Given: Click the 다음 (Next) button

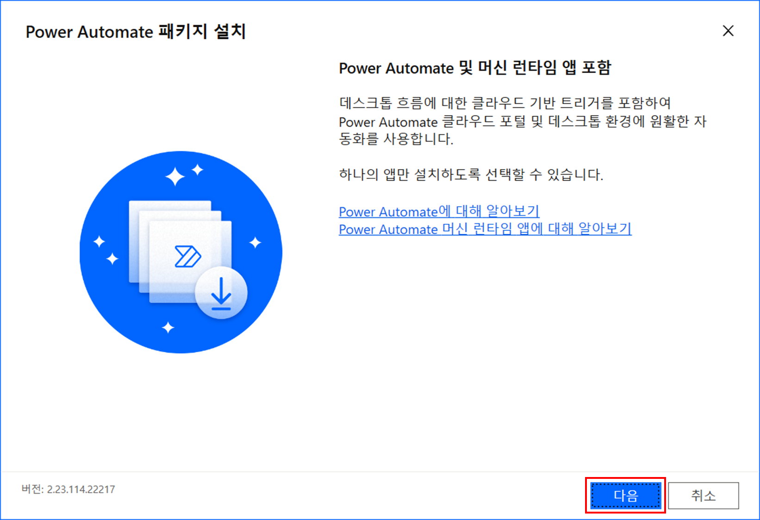Looking at the screenshot, I should (x=626, y=496).
